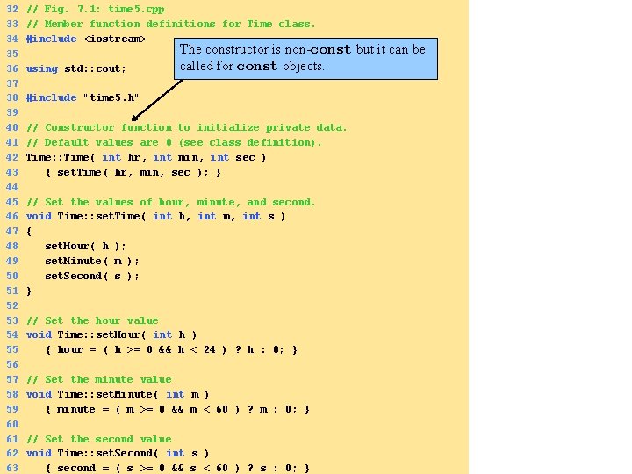Click the 'second = ( s >= 0 && s < 60 )' line
632x474 pixels.
177,469
